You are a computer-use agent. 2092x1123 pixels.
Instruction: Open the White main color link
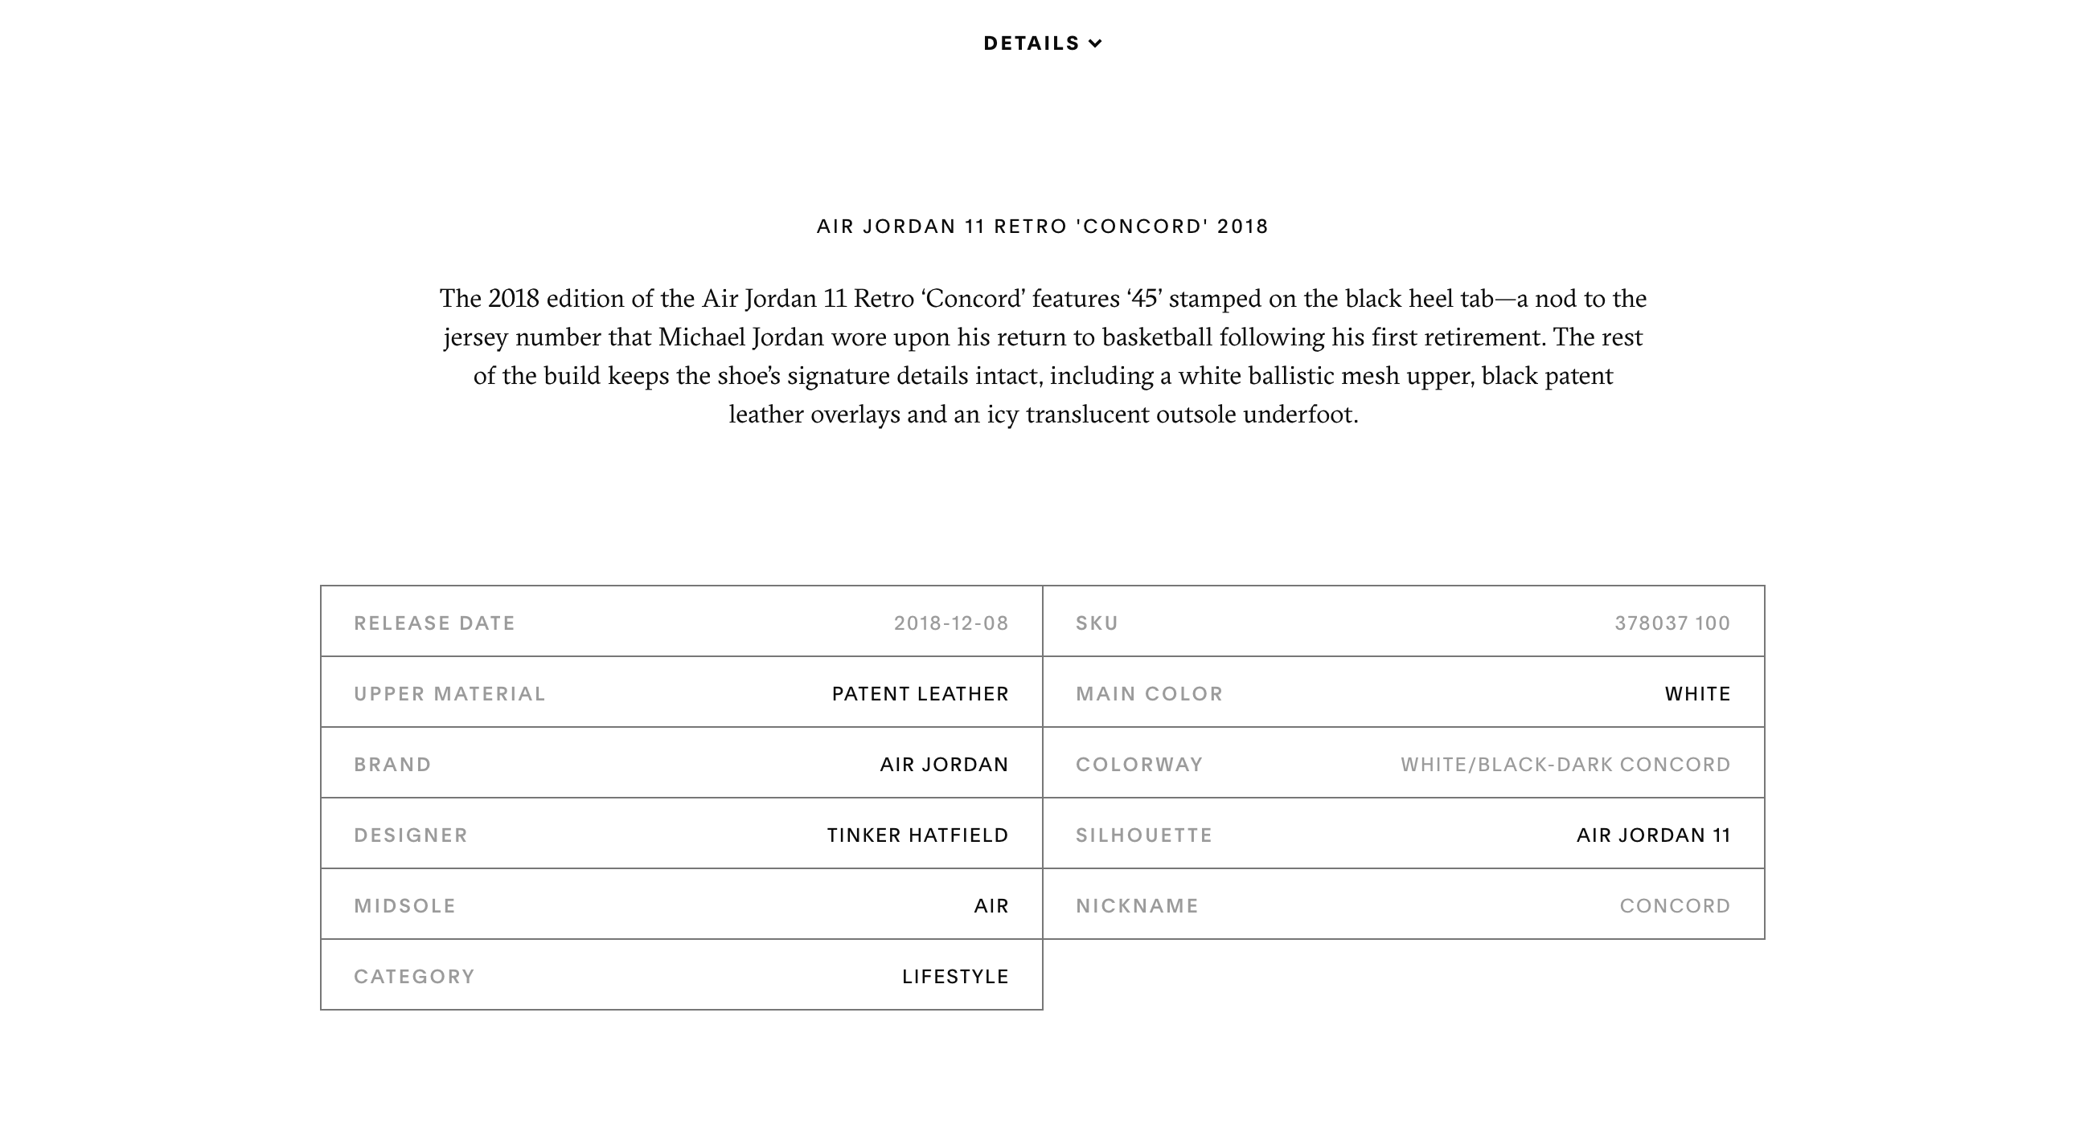coord(1697,694)
